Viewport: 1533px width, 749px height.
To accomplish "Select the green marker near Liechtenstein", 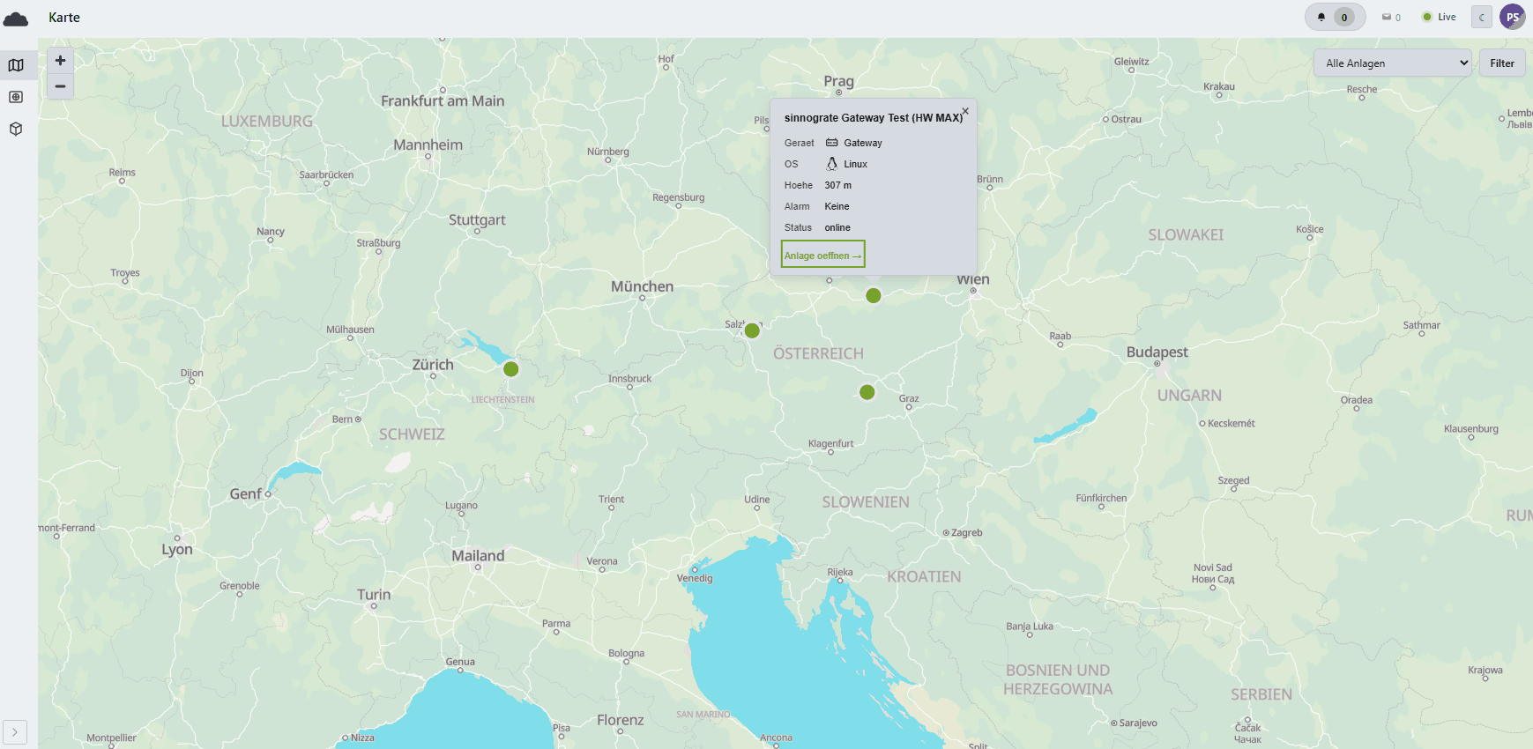I will click(x=511, y=369).
